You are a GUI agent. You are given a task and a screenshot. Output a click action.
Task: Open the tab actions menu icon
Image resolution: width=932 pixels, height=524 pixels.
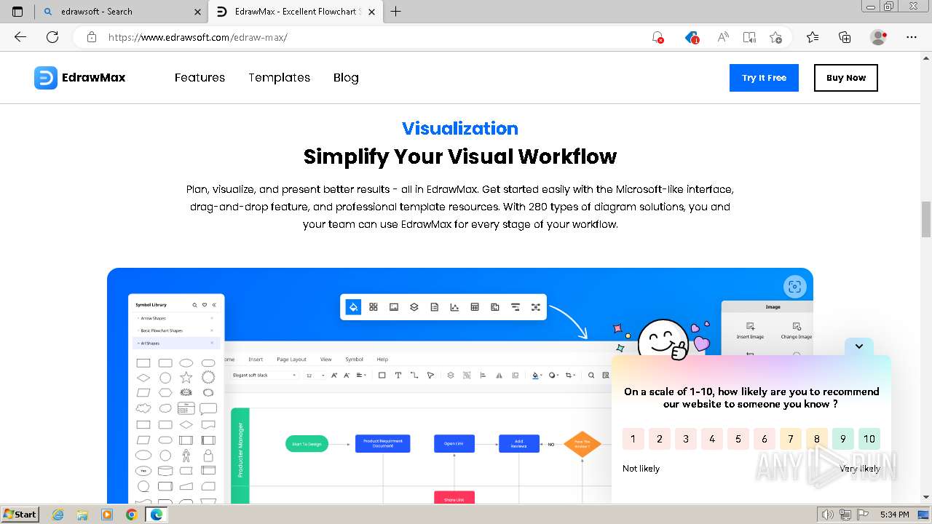pos(17,12)
